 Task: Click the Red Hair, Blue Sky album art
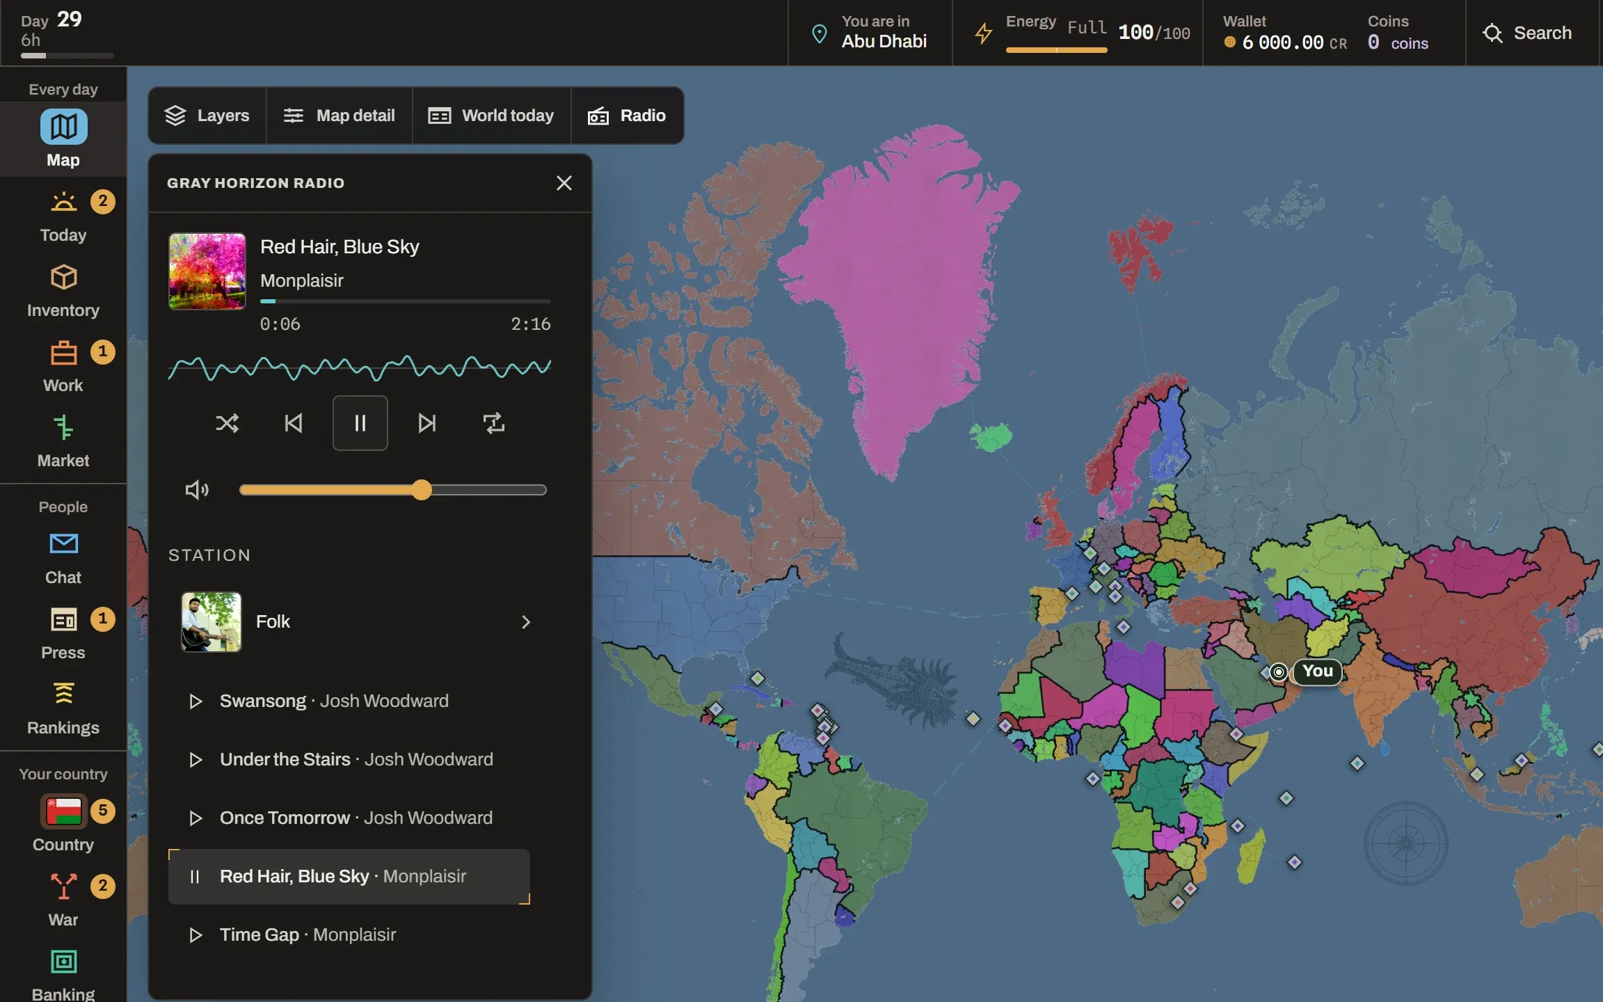click(x=207, y=271)
